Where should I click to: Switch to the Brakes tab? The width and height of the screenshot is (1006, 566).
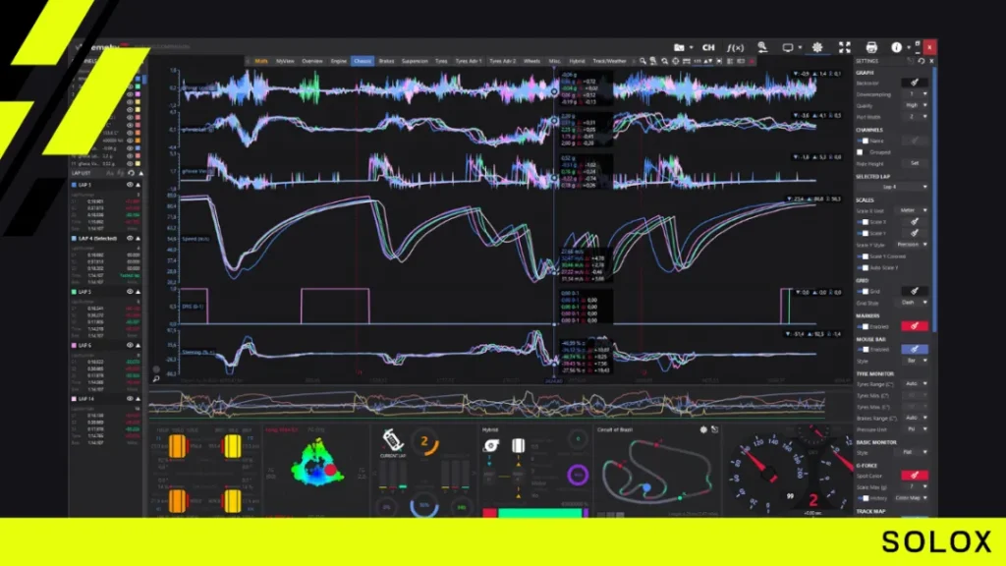click(x=386, y=61)
